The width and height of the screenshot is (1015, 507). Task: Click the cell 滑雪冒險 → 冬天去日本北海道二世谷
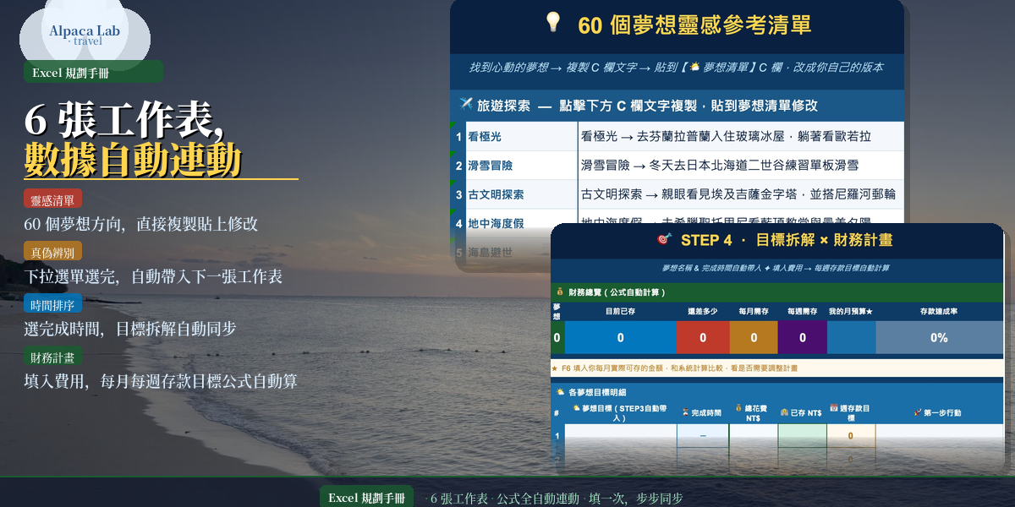click(x=741, y=166)
